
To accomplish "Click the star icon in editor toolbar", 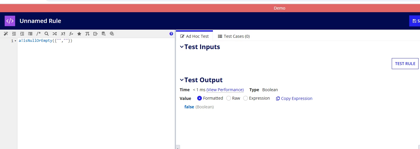I will (x=79, y=34).
